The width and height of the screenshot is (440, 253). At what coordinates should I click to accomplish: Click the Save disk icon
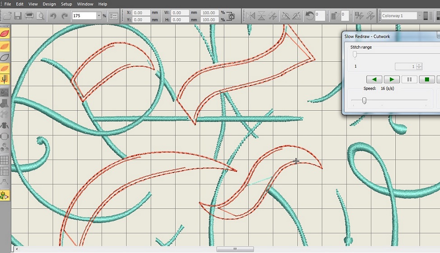(x=18, y=16)
